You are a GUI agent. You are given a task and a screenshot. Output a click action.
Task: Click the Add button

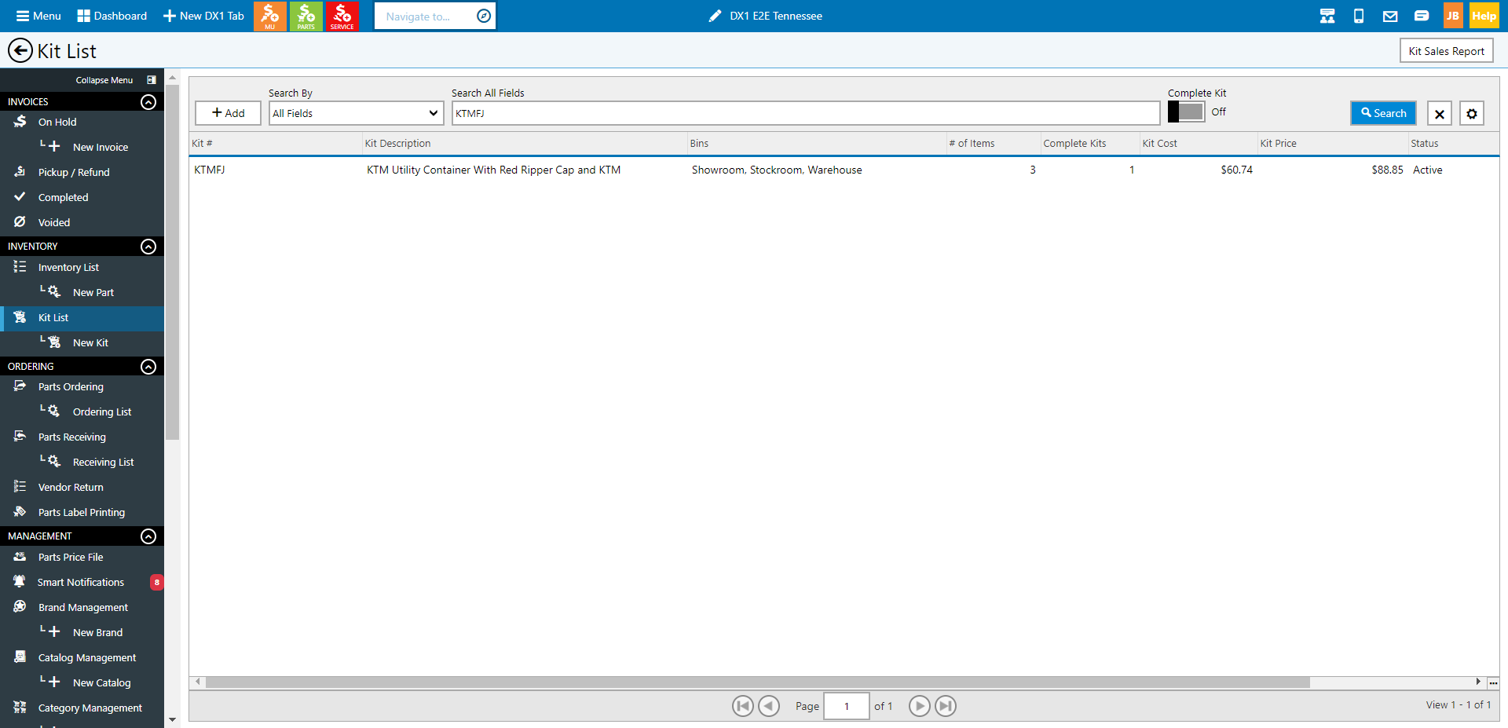[228, 113]
